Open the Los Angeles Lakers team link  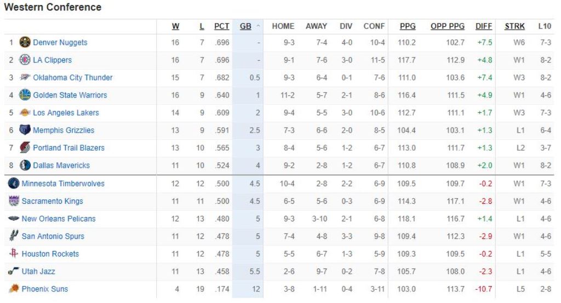(66, 112)
